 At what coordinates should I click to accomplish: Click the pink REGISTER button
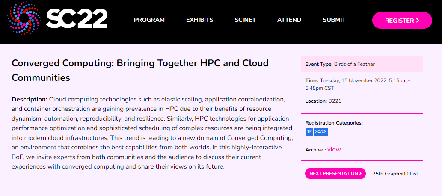point(402,20)
